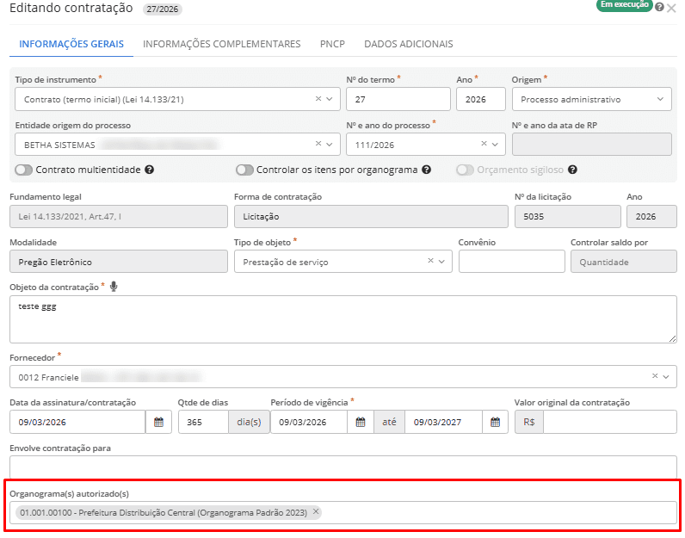Click the Em execução status badge
Screen dimensions: 685x538
point(623,5)
